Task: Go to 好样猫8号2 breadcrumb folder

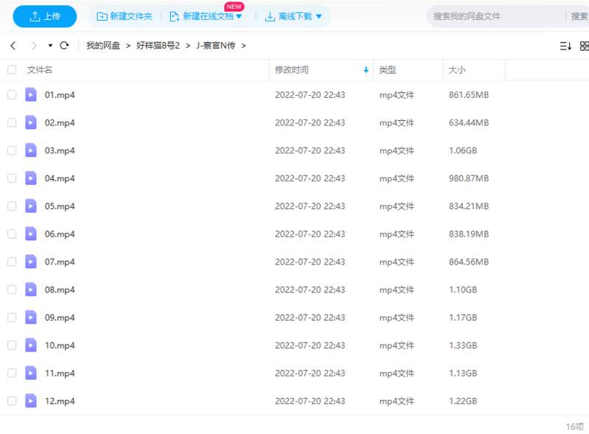Action: coord(158,46)
